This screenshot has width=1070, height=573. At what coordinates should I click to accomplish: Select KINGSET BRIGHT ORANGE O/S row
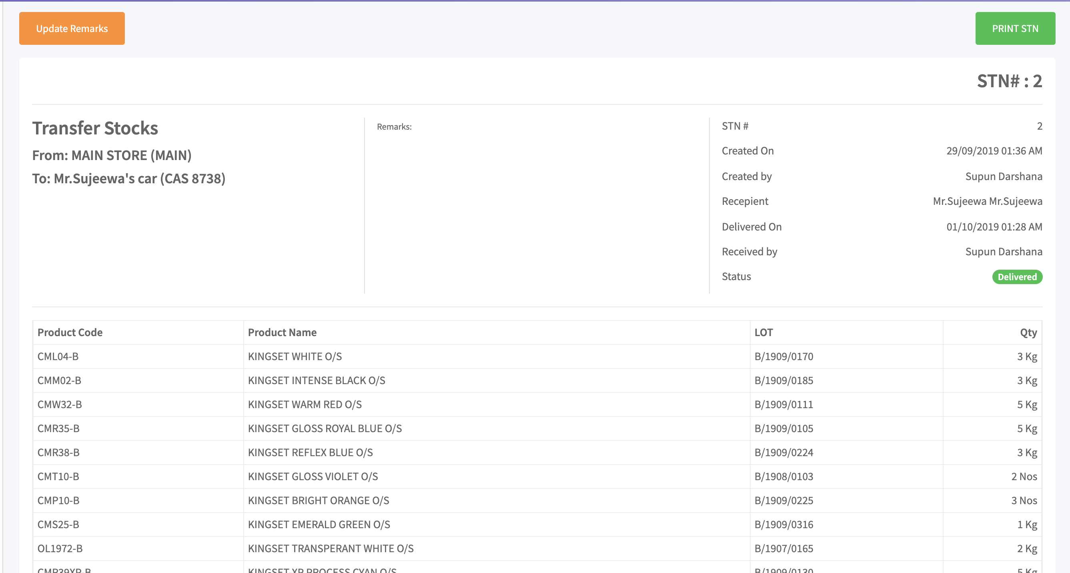[x=318, y=501]
